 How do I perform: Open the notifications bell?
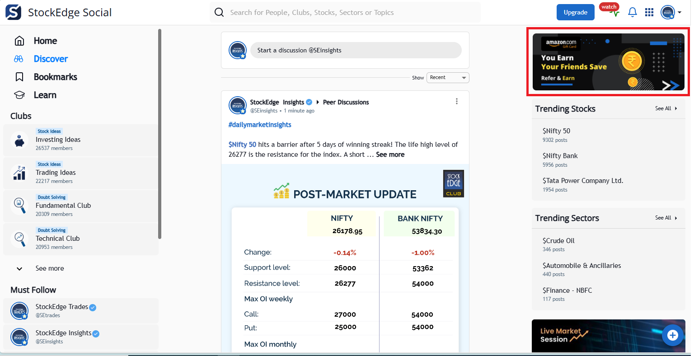[633, 12]
